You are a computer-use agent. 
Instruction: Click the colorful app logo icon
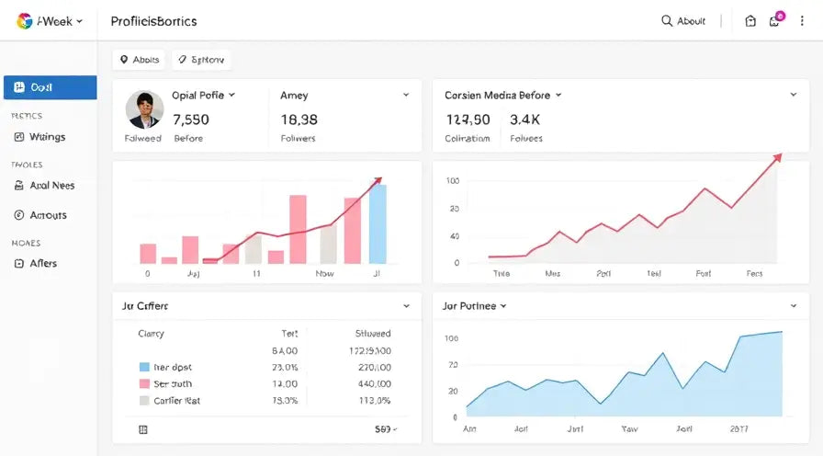tap(24, 21)
